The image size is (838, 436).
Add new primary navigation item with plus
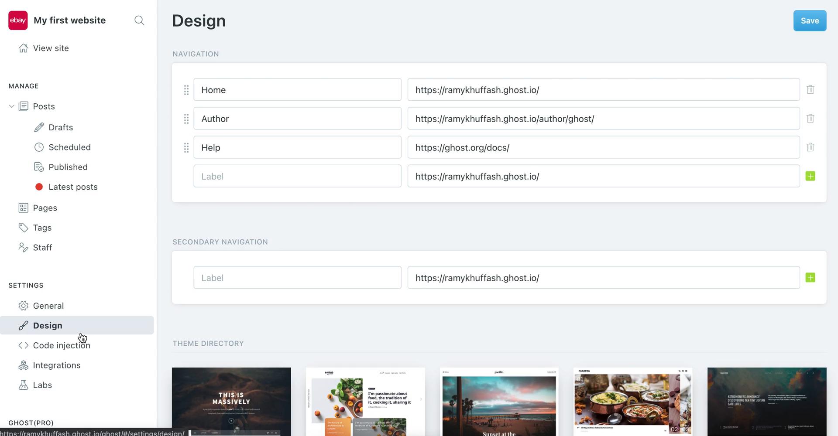click(x=810, y=176)
